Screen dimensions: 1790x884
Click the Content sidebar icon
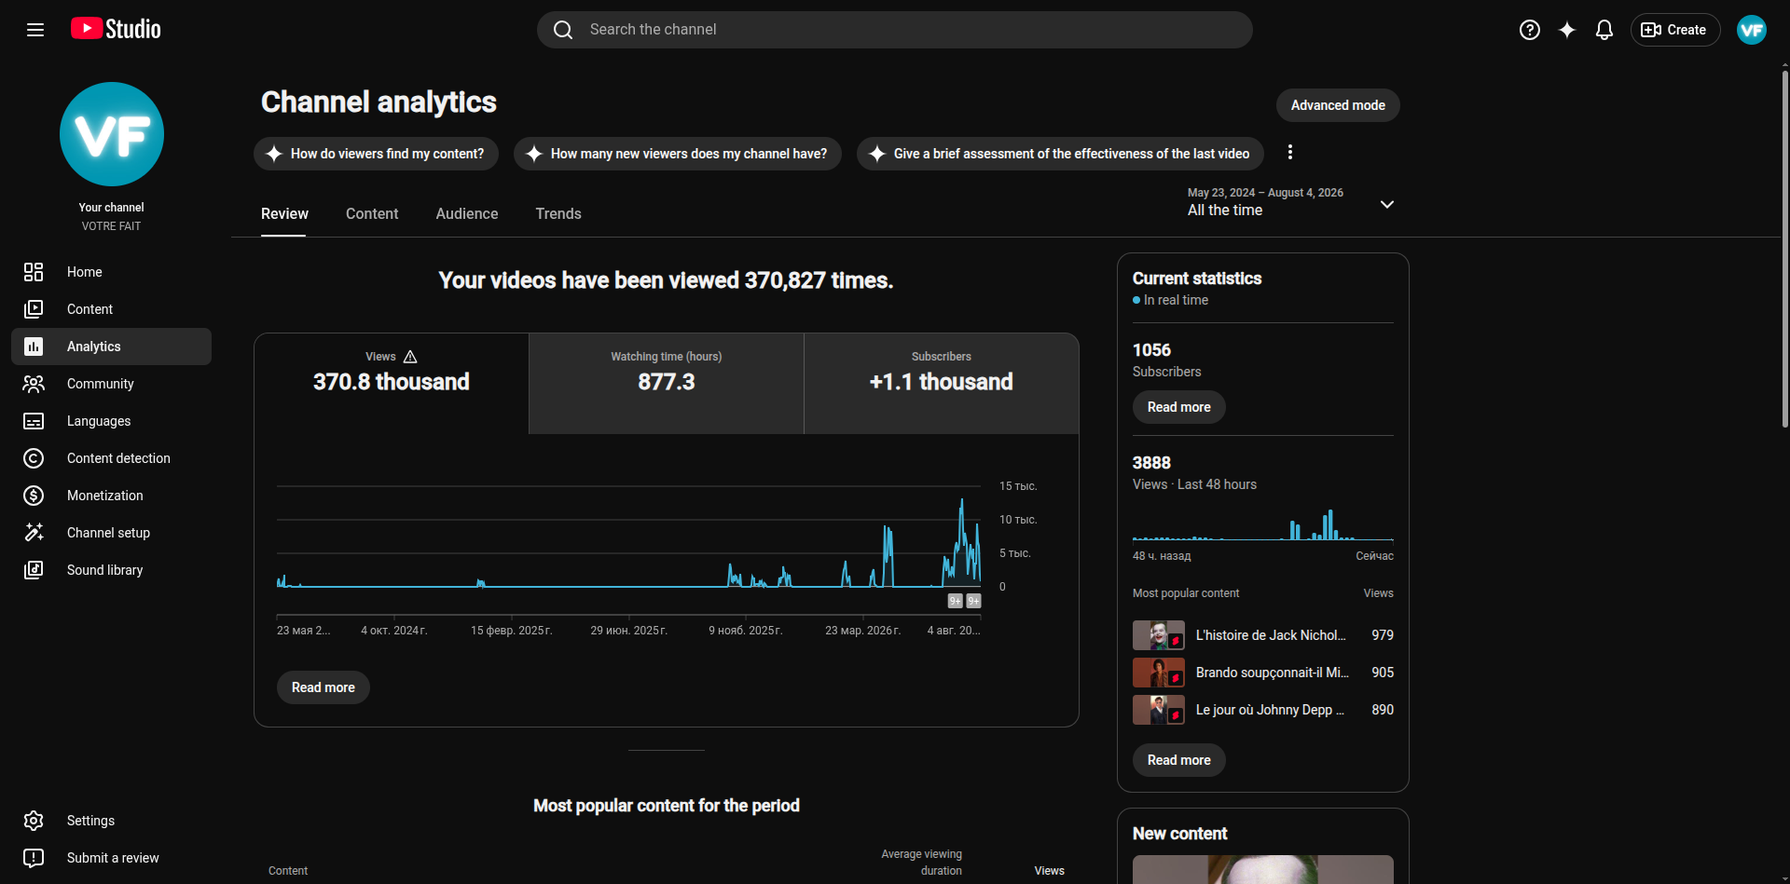(34, 309)
